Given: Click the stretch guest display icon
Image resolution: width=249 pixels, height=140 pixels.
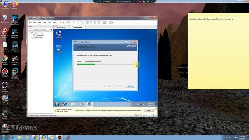Looking at the screenshot, I should click(110, 23).
